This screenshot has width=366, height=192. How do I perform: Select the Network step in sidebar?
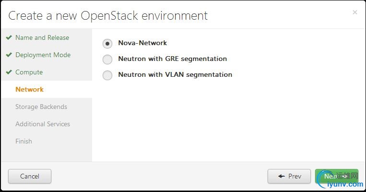(29, 89)
